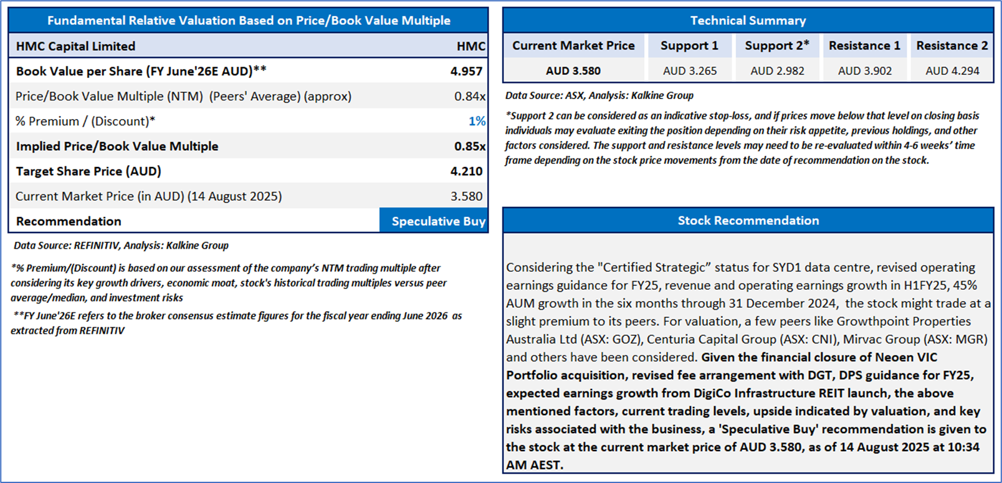Click the HMC Capital Limited company name
Viewport: 1002px width, 483px height.
[x=75, y=46]
